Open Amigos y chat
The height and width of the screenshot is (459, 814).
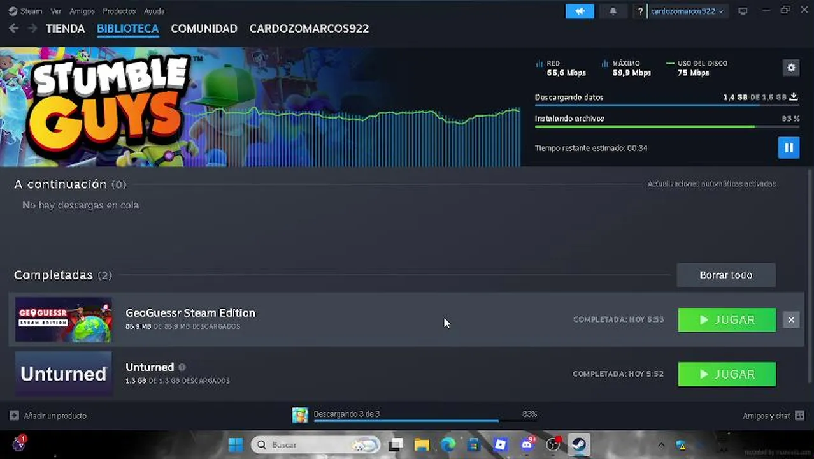(x=766, y=416)
